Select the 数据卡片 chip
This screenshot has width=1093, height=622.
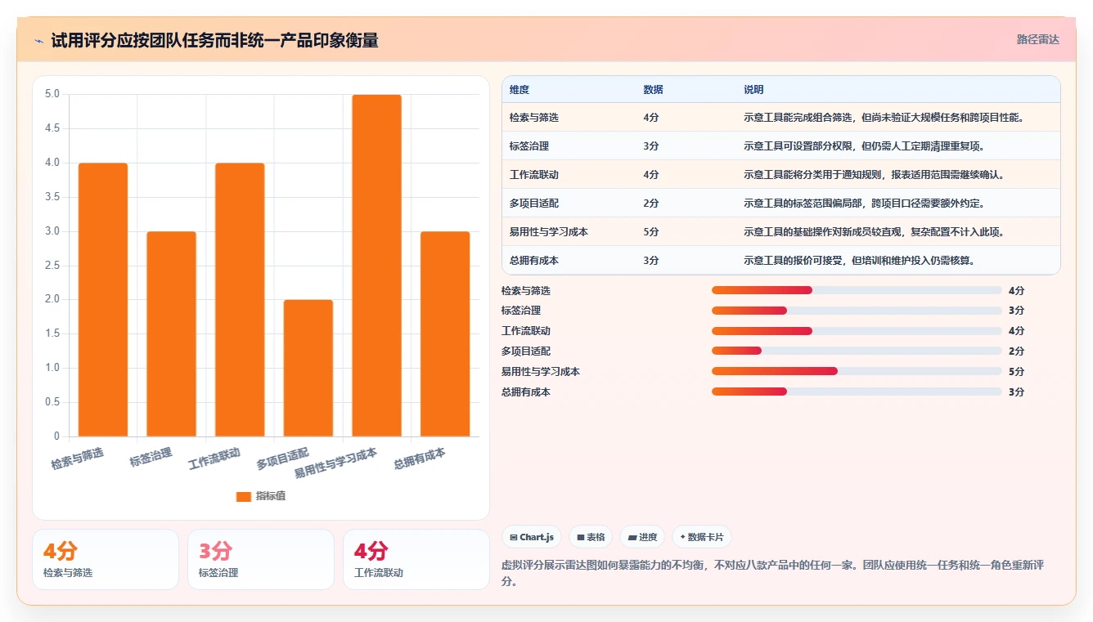coord(702,537)
